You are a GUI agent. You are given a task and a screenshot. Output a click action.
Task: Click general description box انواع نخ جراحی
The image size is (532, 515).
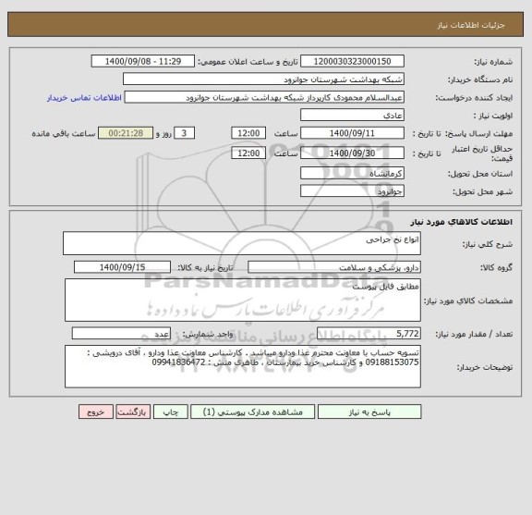pos(242,243)
